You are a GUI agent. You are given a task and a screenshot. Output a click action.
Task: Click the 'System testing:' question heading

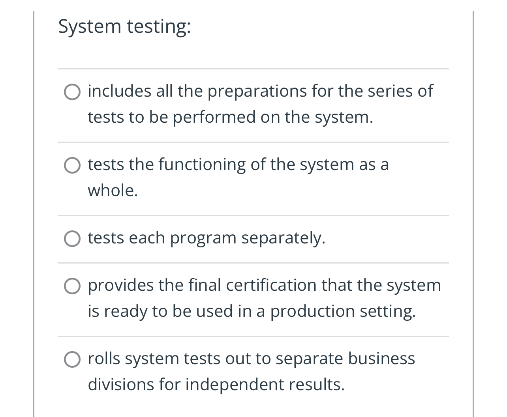pyautogui.click(x=124, y=27)
